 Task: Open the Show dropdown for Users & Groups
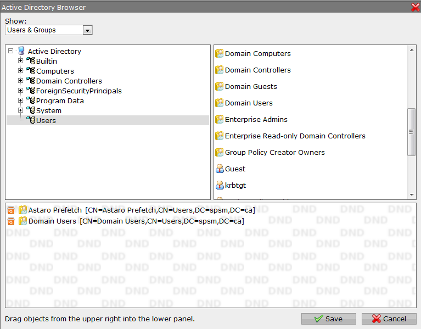coord(87,30)
